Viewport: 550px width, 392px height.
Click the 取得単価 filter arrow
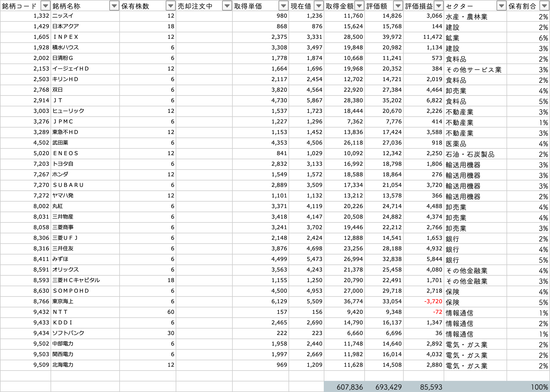pyautogui.click(x=283, y=6)
